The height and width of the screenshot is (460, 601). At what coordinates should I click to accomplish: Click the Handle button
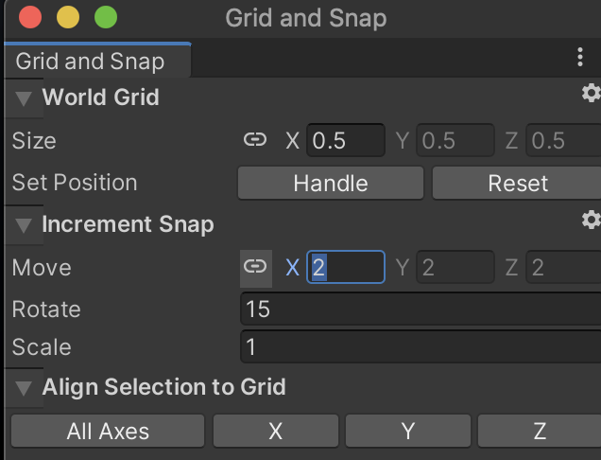[331, 183]
